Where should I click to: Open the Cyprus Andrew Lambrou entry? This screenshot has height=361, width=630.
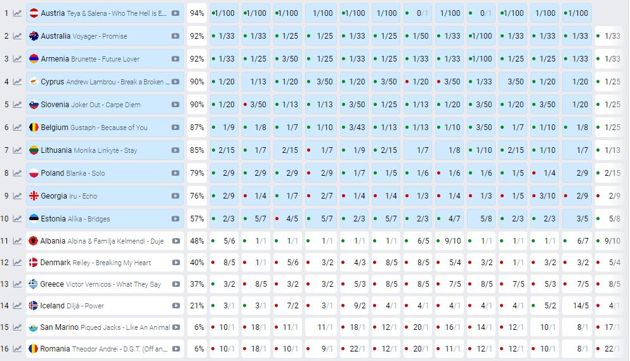tap(105, 82)
